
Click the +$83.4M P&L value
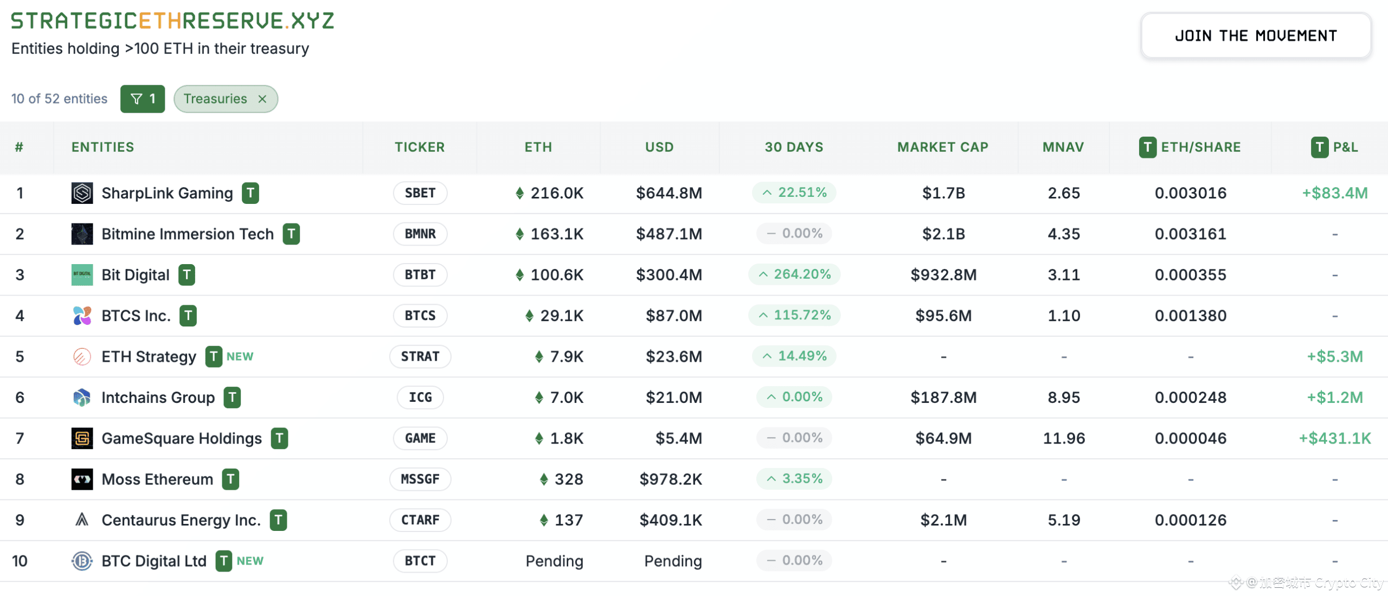coord(1335,193)
